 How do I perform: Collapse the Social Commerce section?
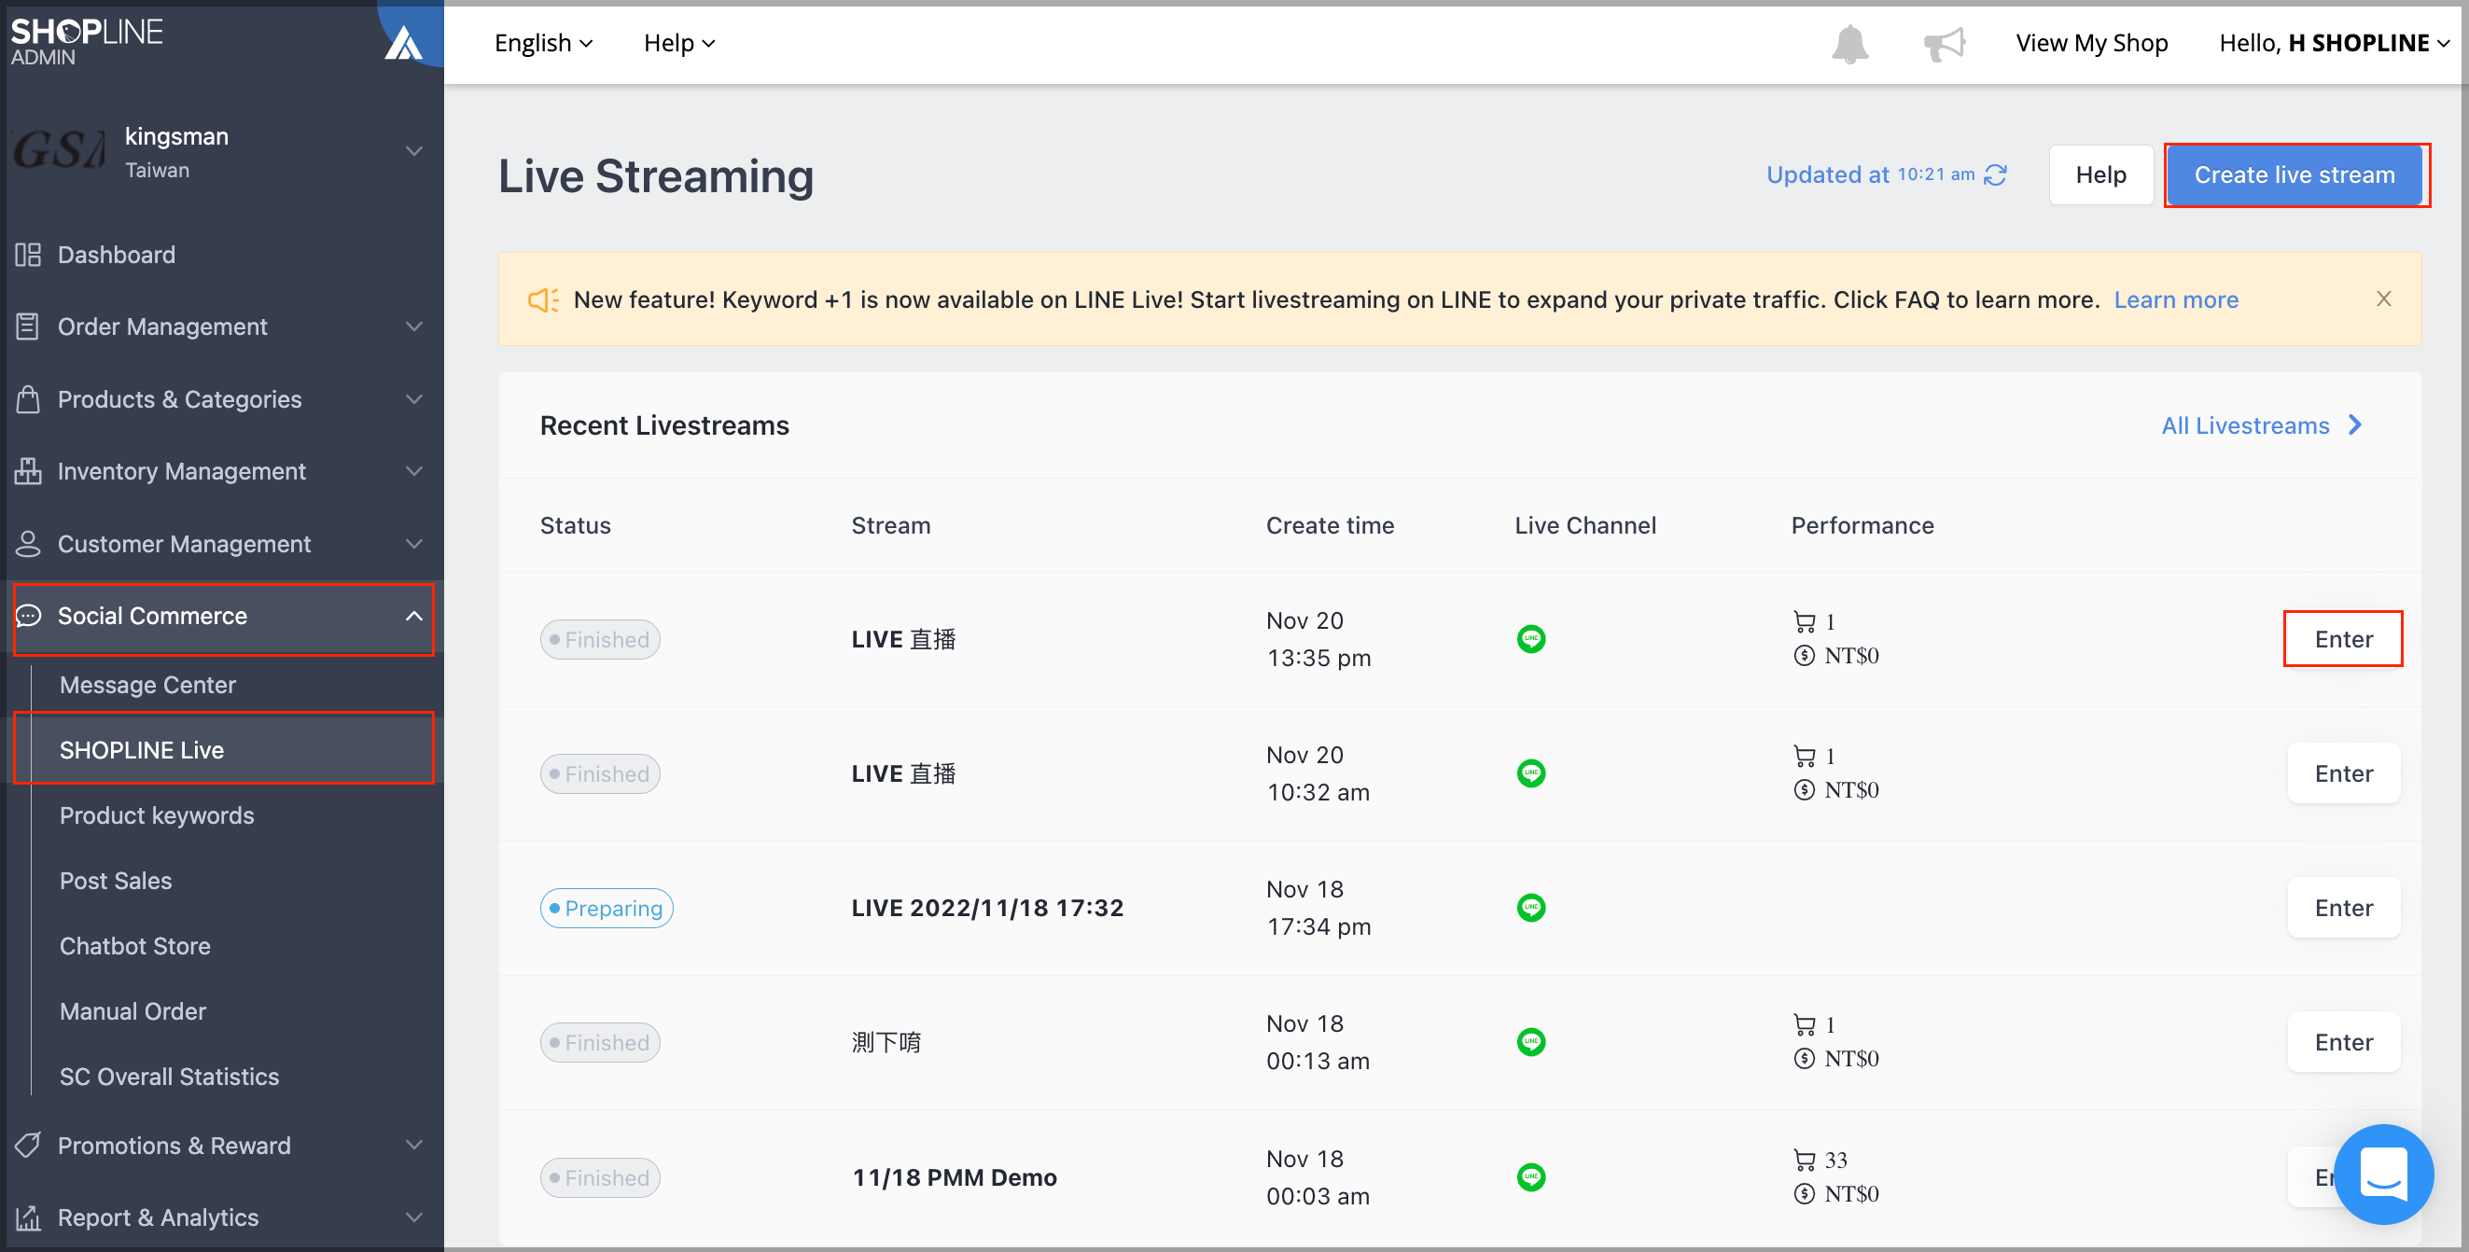(x=414, y=616)
